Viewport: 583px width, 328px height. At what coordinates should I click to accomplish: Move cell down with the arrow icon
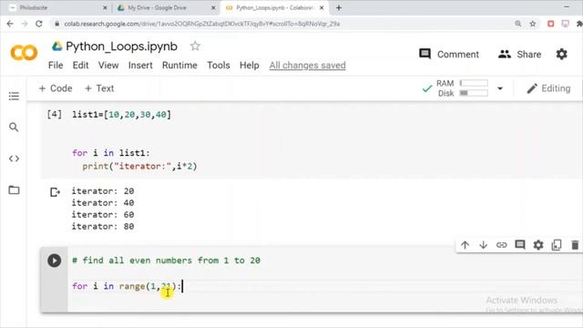click(483, 245)
